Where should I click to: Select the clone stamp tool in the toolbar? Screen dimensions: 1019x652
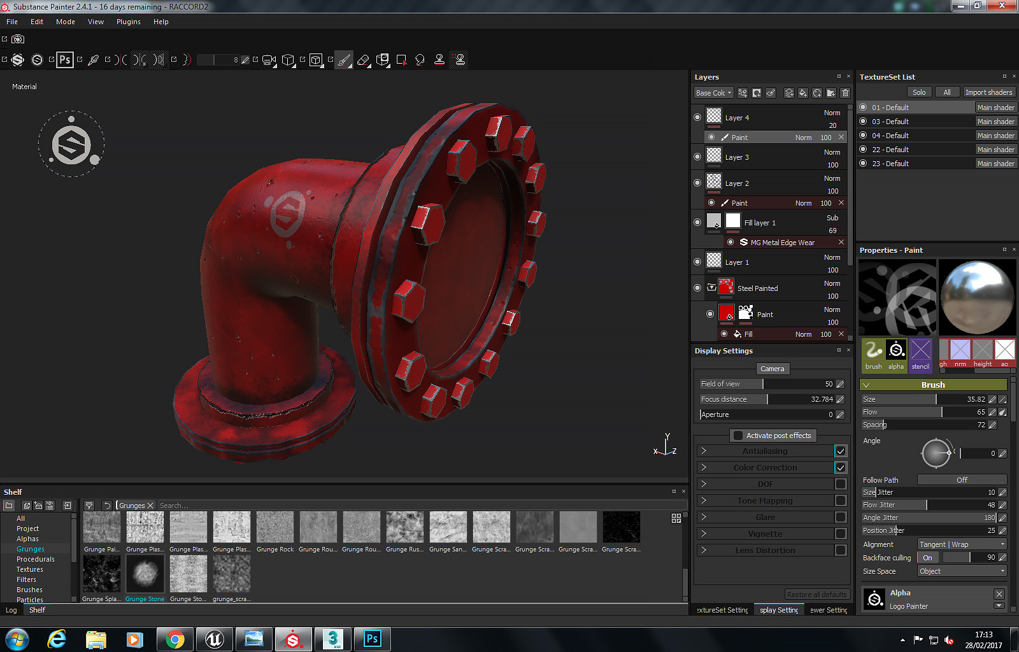[439, 60]
